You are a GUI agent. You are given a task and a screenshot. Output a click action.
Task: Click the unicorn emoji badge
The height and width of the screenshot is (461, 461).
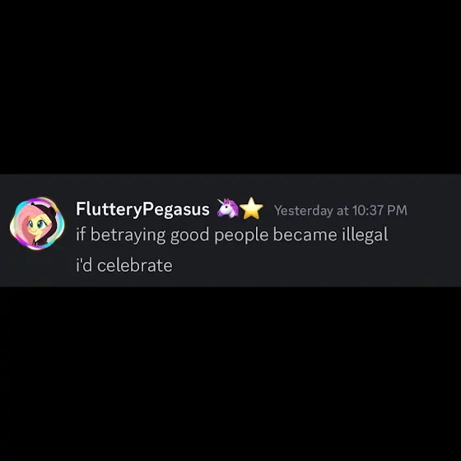point(228,208)
